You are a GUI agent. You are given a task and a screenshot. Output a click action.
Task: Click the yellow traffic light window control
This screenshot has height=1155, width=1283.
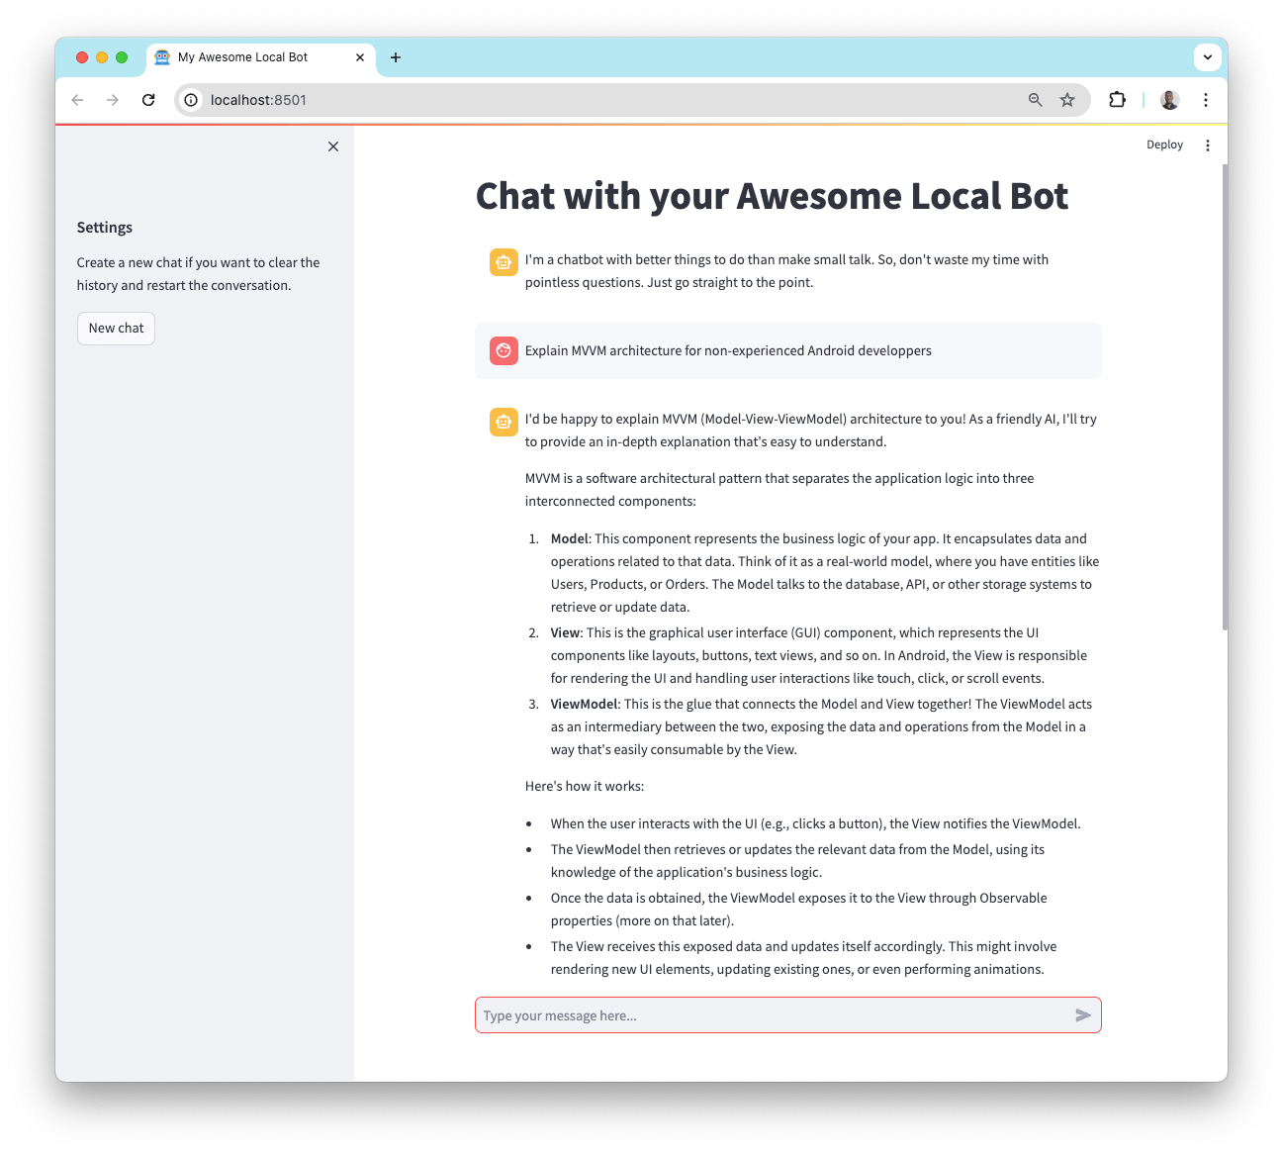(x=102, y=56)
